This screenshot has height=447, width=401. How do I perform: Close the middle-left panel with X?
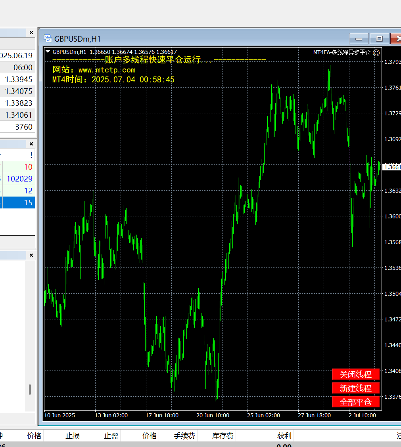point(31,144)
